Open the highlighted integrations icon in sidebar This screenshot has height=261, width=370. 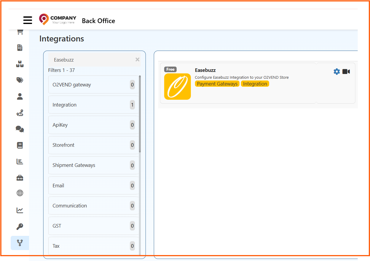(x=20, y=243)
